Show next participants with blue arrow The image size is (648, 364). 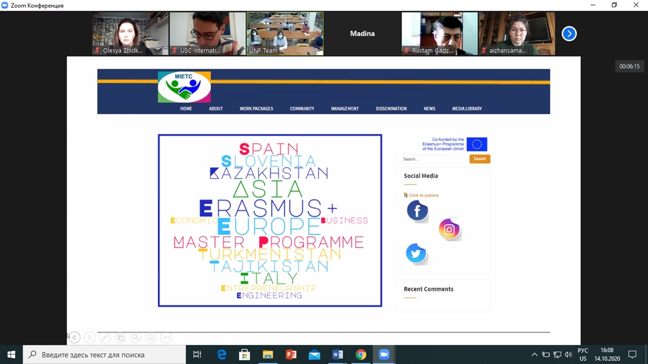tap(569, 34)
